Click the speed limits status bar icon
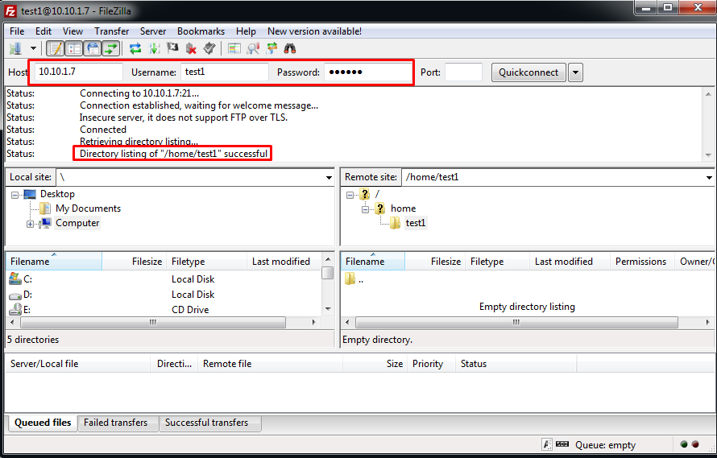The height and width of the screenshot is (458, 717). click(x=562, y=444)
